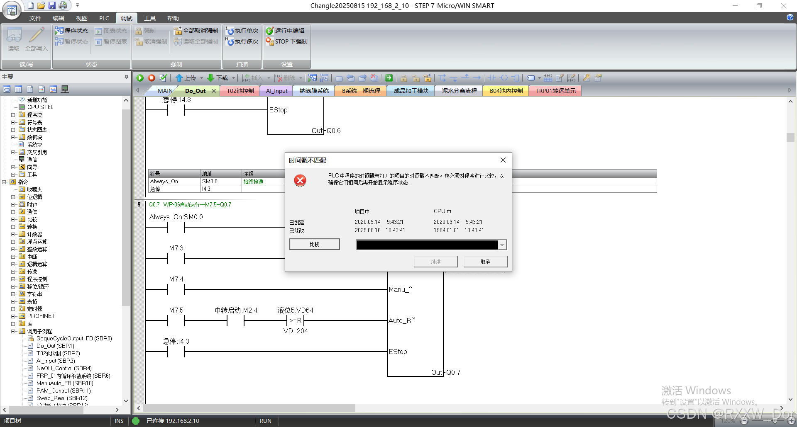797x427 pixels.
Task: Click 全部取消强制 unforce all ribbon button
Action: pyautogui.click(x=196, y=31)
